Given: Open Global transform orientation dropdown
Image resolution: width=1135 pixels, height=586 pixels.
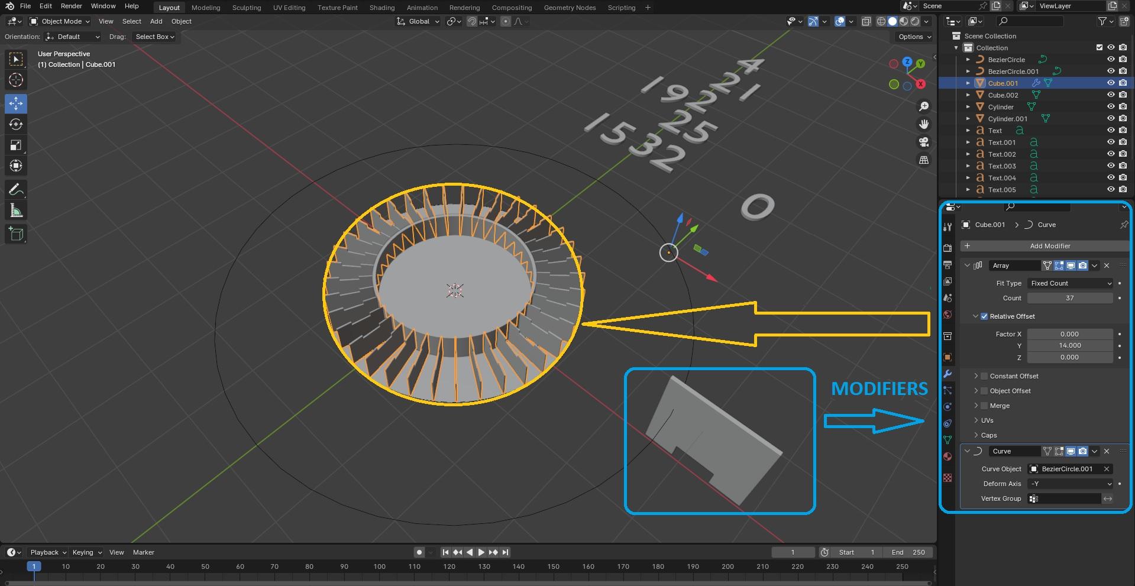Looking at the screenshot, I should [418, 21].
